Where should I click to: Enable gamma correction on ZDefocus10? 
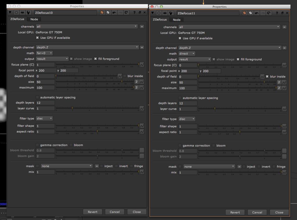click(x=37, y=145)
